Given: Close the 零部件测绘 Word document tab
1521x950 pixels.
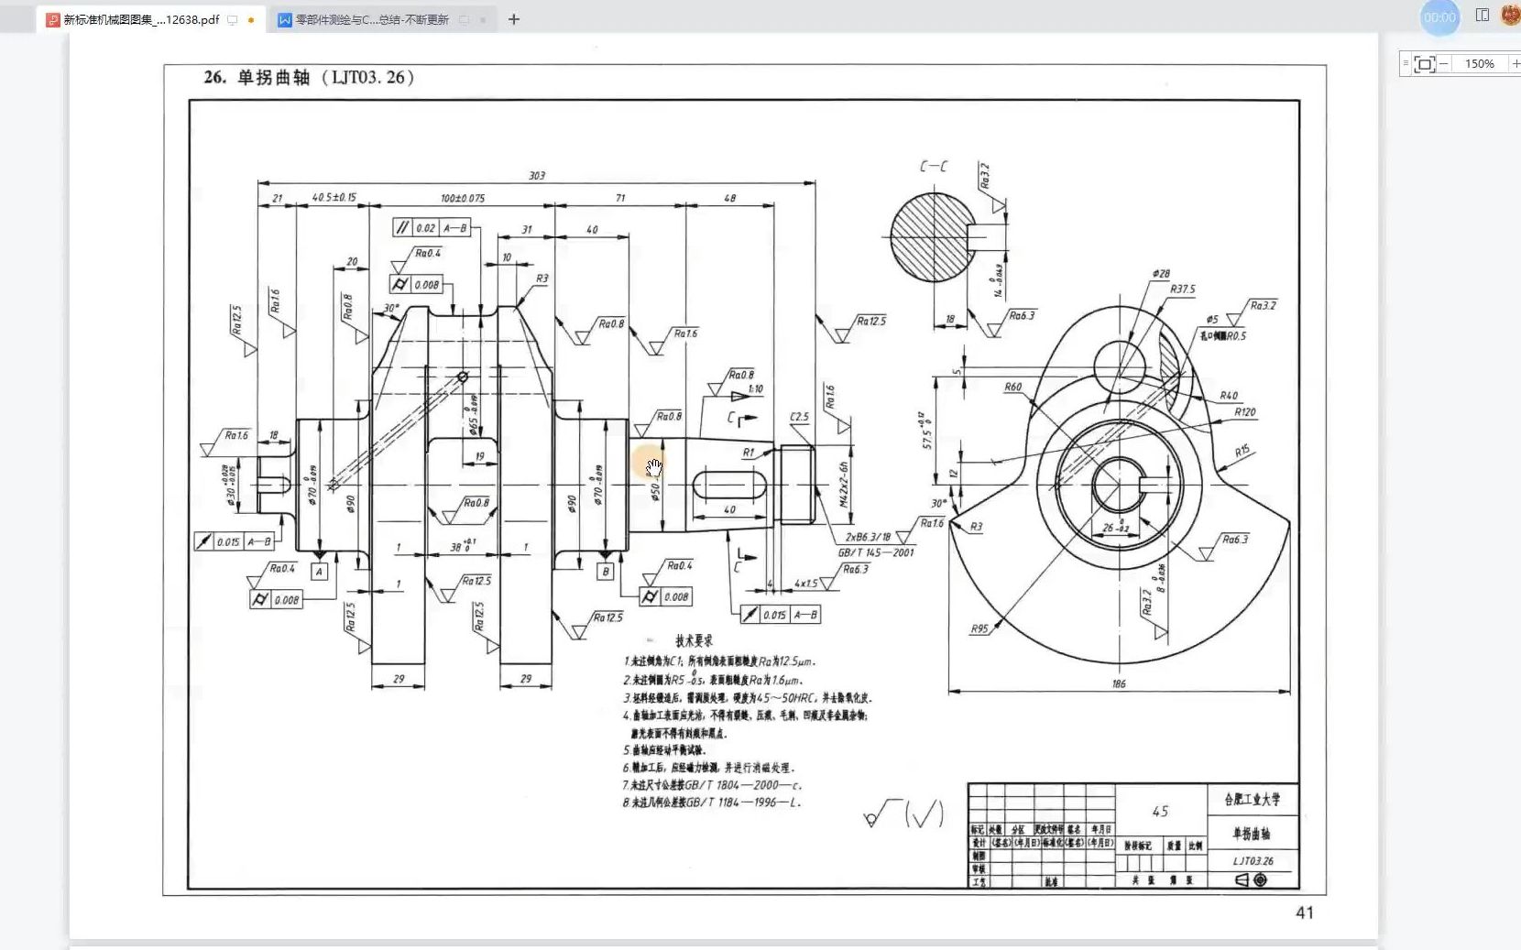Looking at the screenshot, I should (x=483, y=20).
